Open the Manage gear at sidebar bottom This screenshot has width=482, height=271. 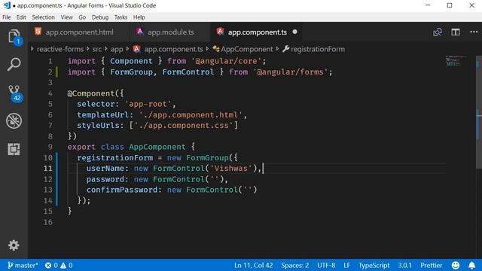coord(14,245)
